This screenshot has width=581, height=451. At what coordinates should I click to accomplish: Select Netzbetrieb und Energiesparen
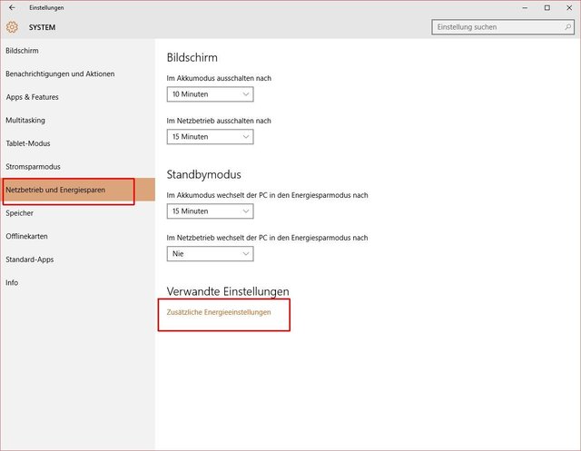click(x=77, y=190)
